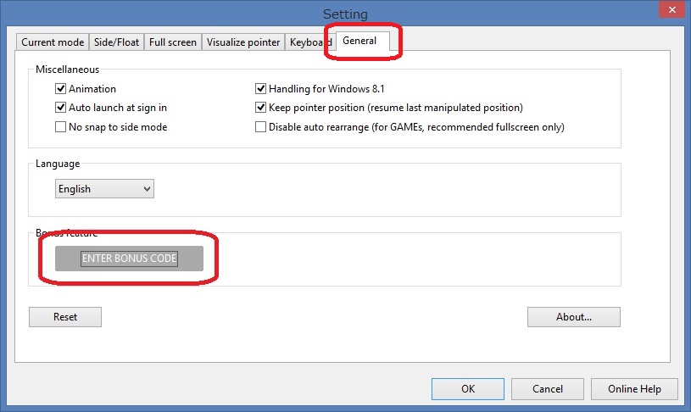691x412 pixels.
Task: Enable Disable auto rearrange checkbox
Action: point(261,127)
